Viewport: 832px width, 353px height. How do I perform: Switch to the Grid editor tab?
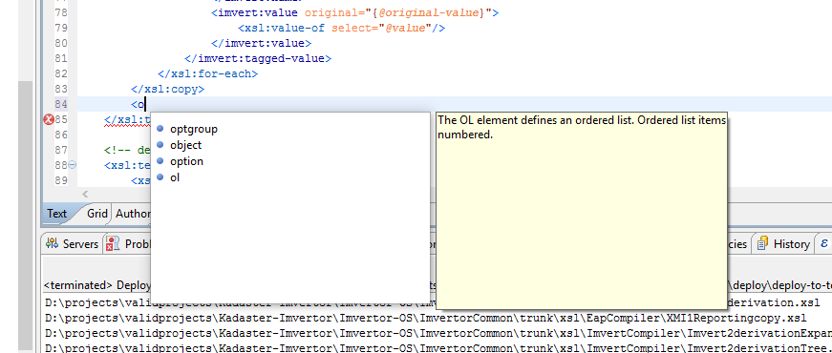(97, 214)
